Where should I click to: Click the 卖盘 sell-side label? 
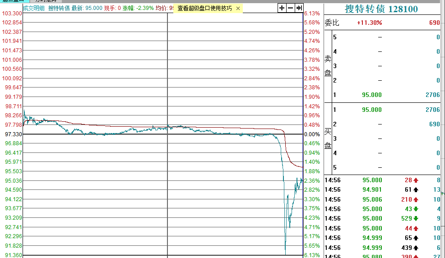(x=328, y=66)
